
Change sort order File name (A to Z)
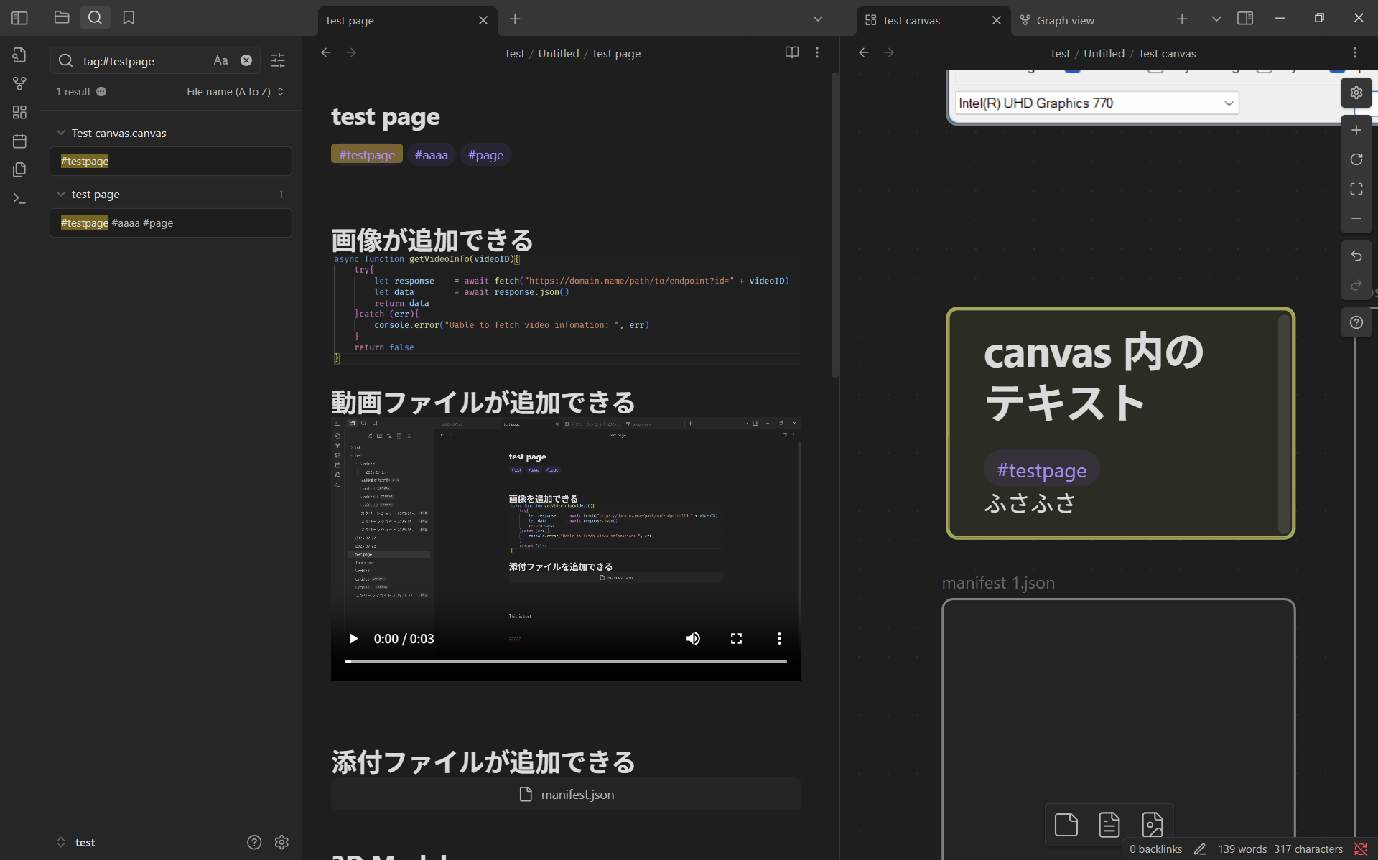[236, 92]
